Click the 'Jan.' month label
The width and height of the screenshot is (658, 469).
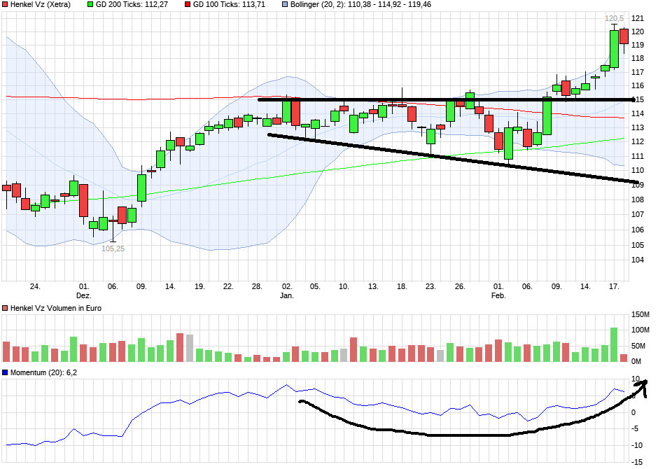(x=287, y=295)
